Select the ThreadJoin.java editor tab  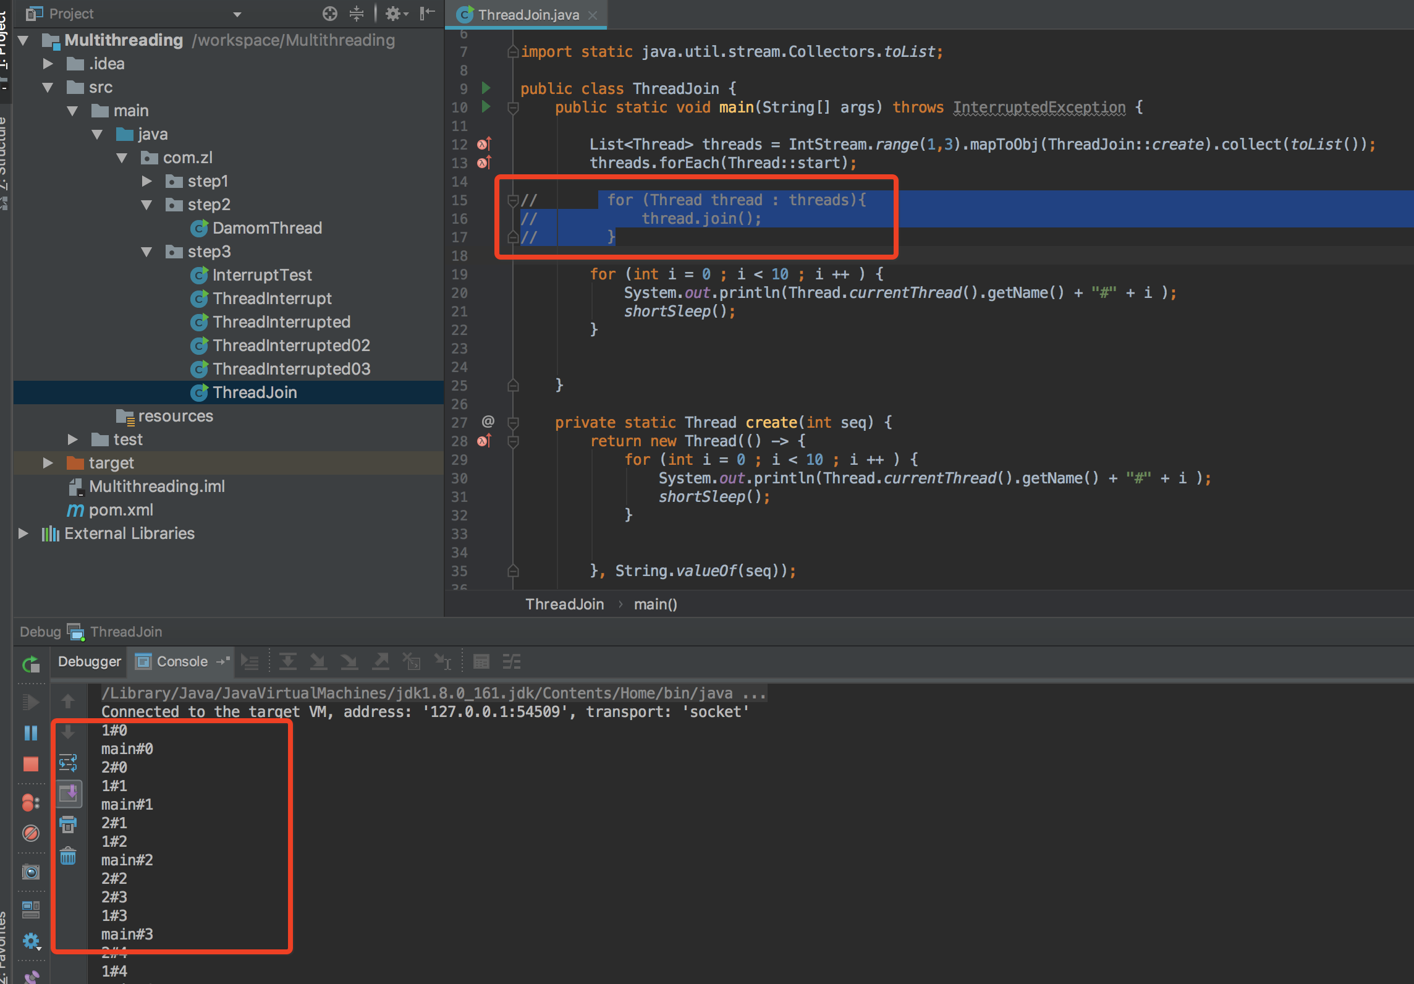point(528,15)
